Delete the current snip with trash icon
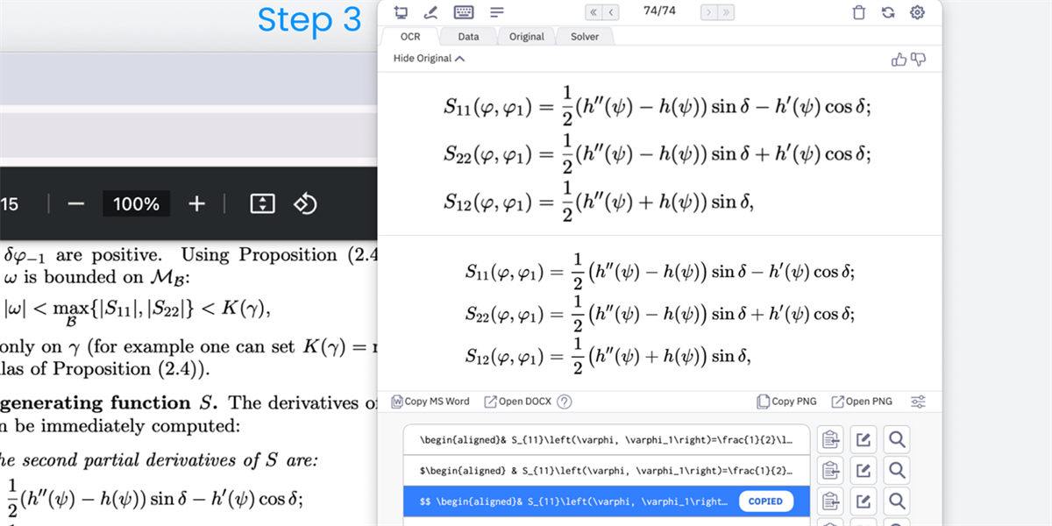This screenshot has width=1052, height=526. [859, 11]
